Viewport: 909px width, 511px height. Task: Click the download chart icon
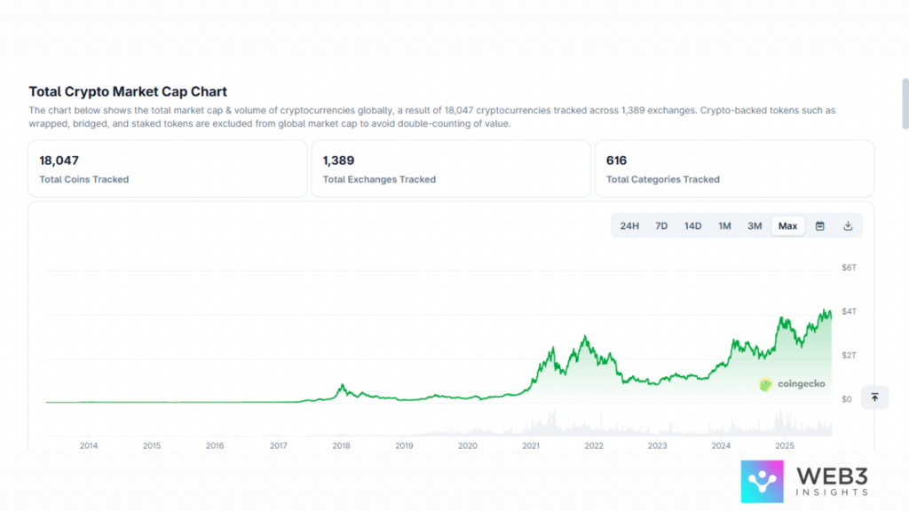point(848,226)
